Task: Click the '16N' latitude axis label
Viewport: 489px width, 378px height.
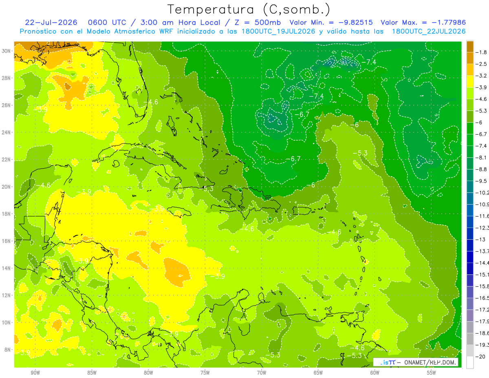Action: [6, 241]
